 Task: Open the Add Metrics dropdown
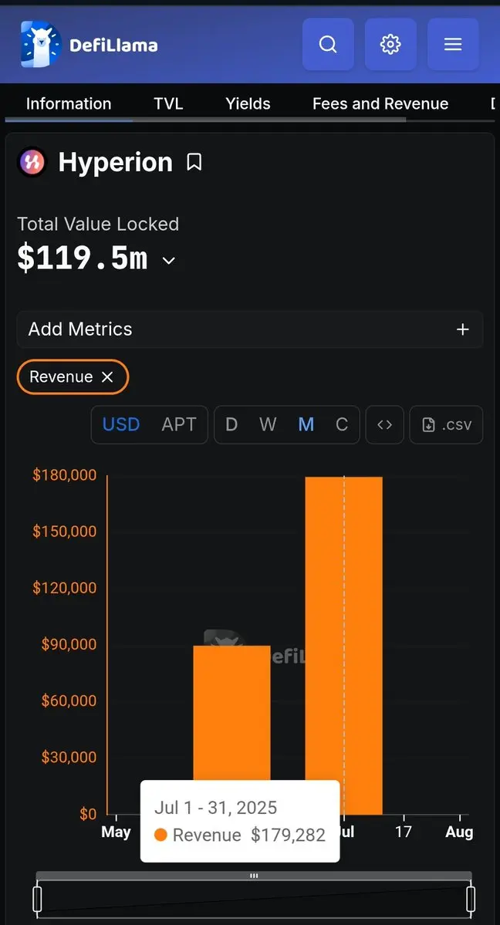pos(250,329)
